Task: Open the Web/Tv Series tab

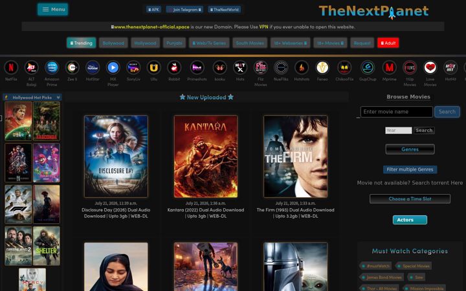Action: click(x=209, y=43)
